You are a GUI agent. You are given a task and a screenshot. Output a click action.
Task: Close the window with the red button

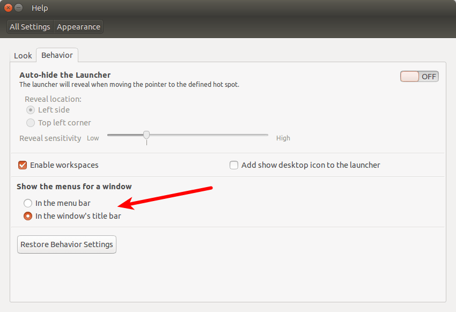[x=8, y=8]
